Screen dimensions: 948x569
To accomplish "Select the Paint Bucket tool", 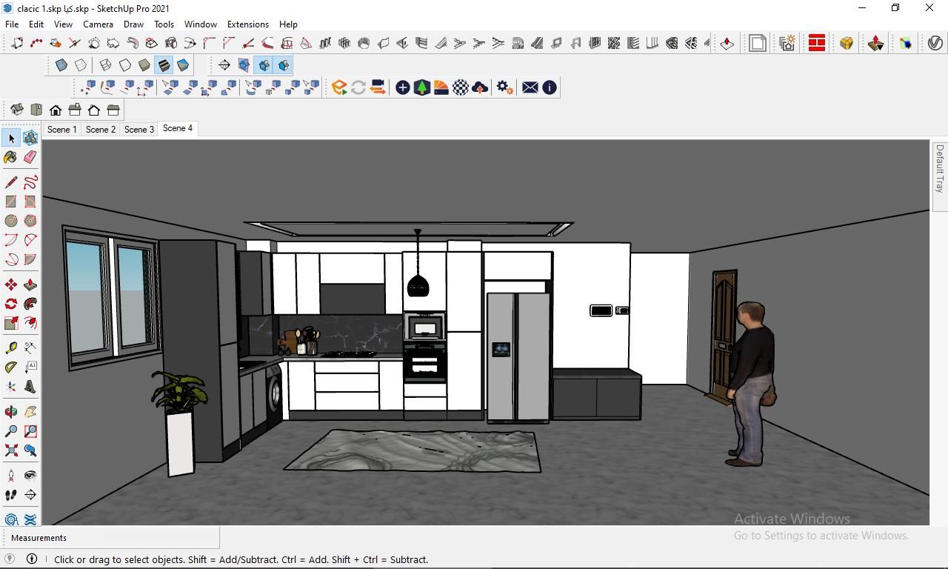I will pyautogui.click(x=11, y=157).
